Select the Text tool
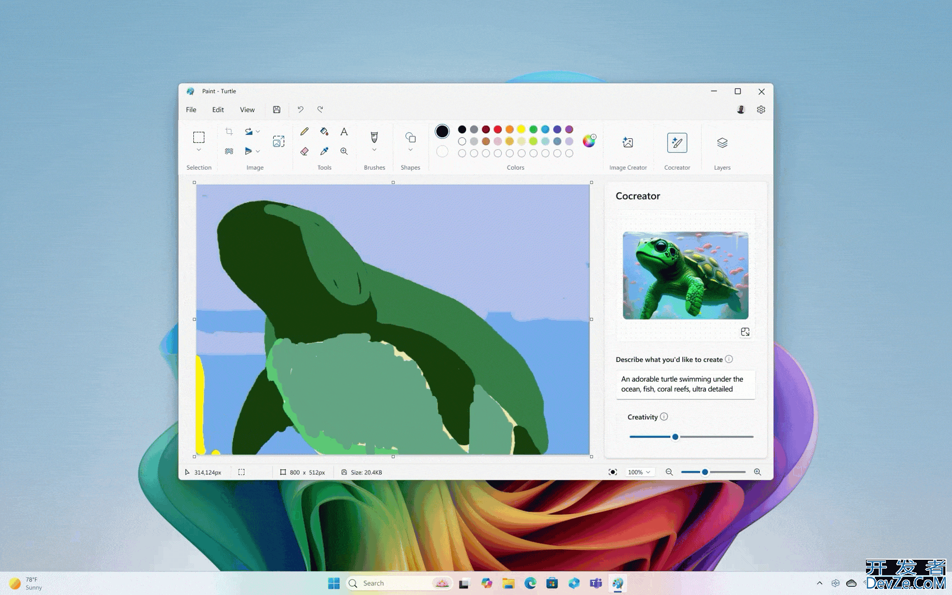This screenshot has width=952, height=595. 344,132
